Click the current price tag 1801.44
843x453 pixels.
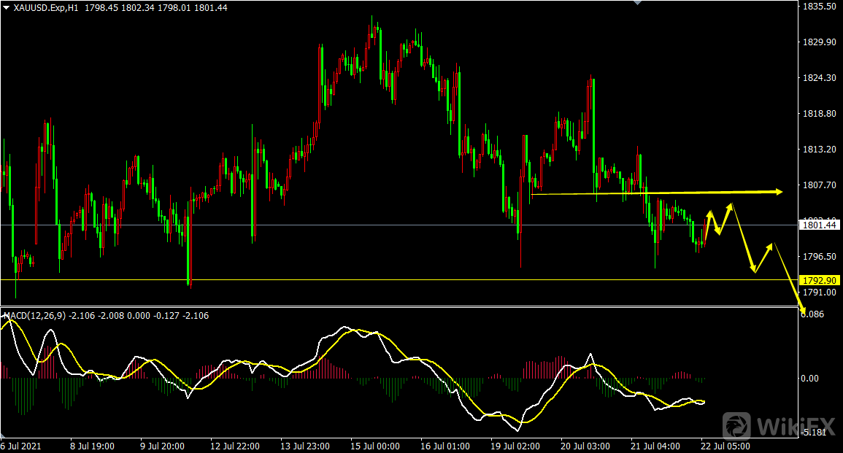(819, 225)
